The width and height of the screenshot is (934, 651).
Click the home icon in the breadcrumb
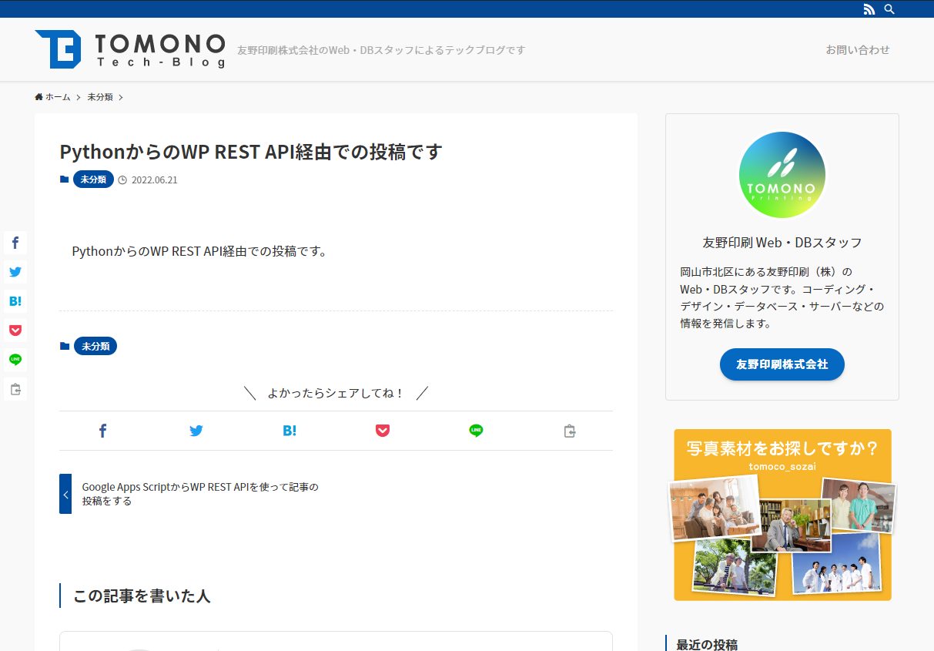point(38,96)
